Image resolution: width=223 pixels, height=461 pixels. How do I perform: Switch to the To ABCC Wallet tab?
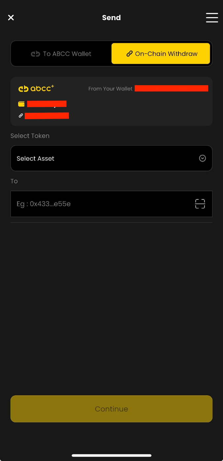pyautogui.click(x=61, y=53)
